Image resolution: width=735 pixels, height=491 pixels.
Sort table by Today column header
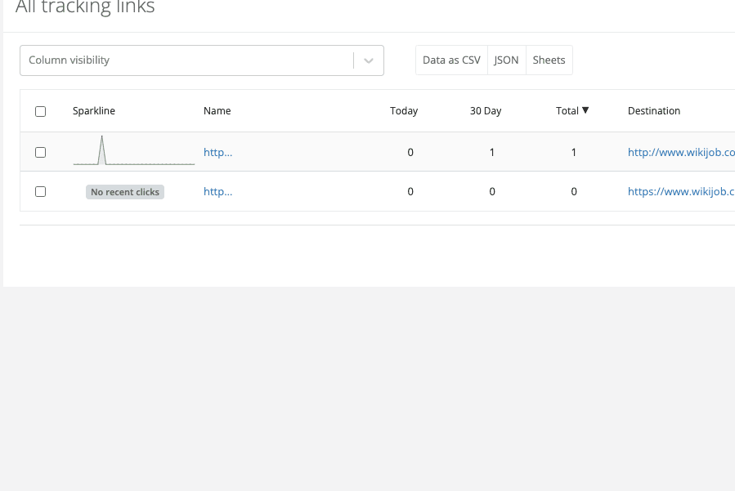point(404,111)
